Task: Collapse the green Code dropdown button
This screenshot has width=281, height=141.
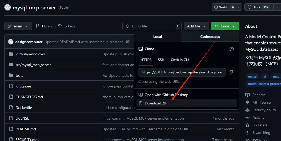Action: (x=225, y=26)
